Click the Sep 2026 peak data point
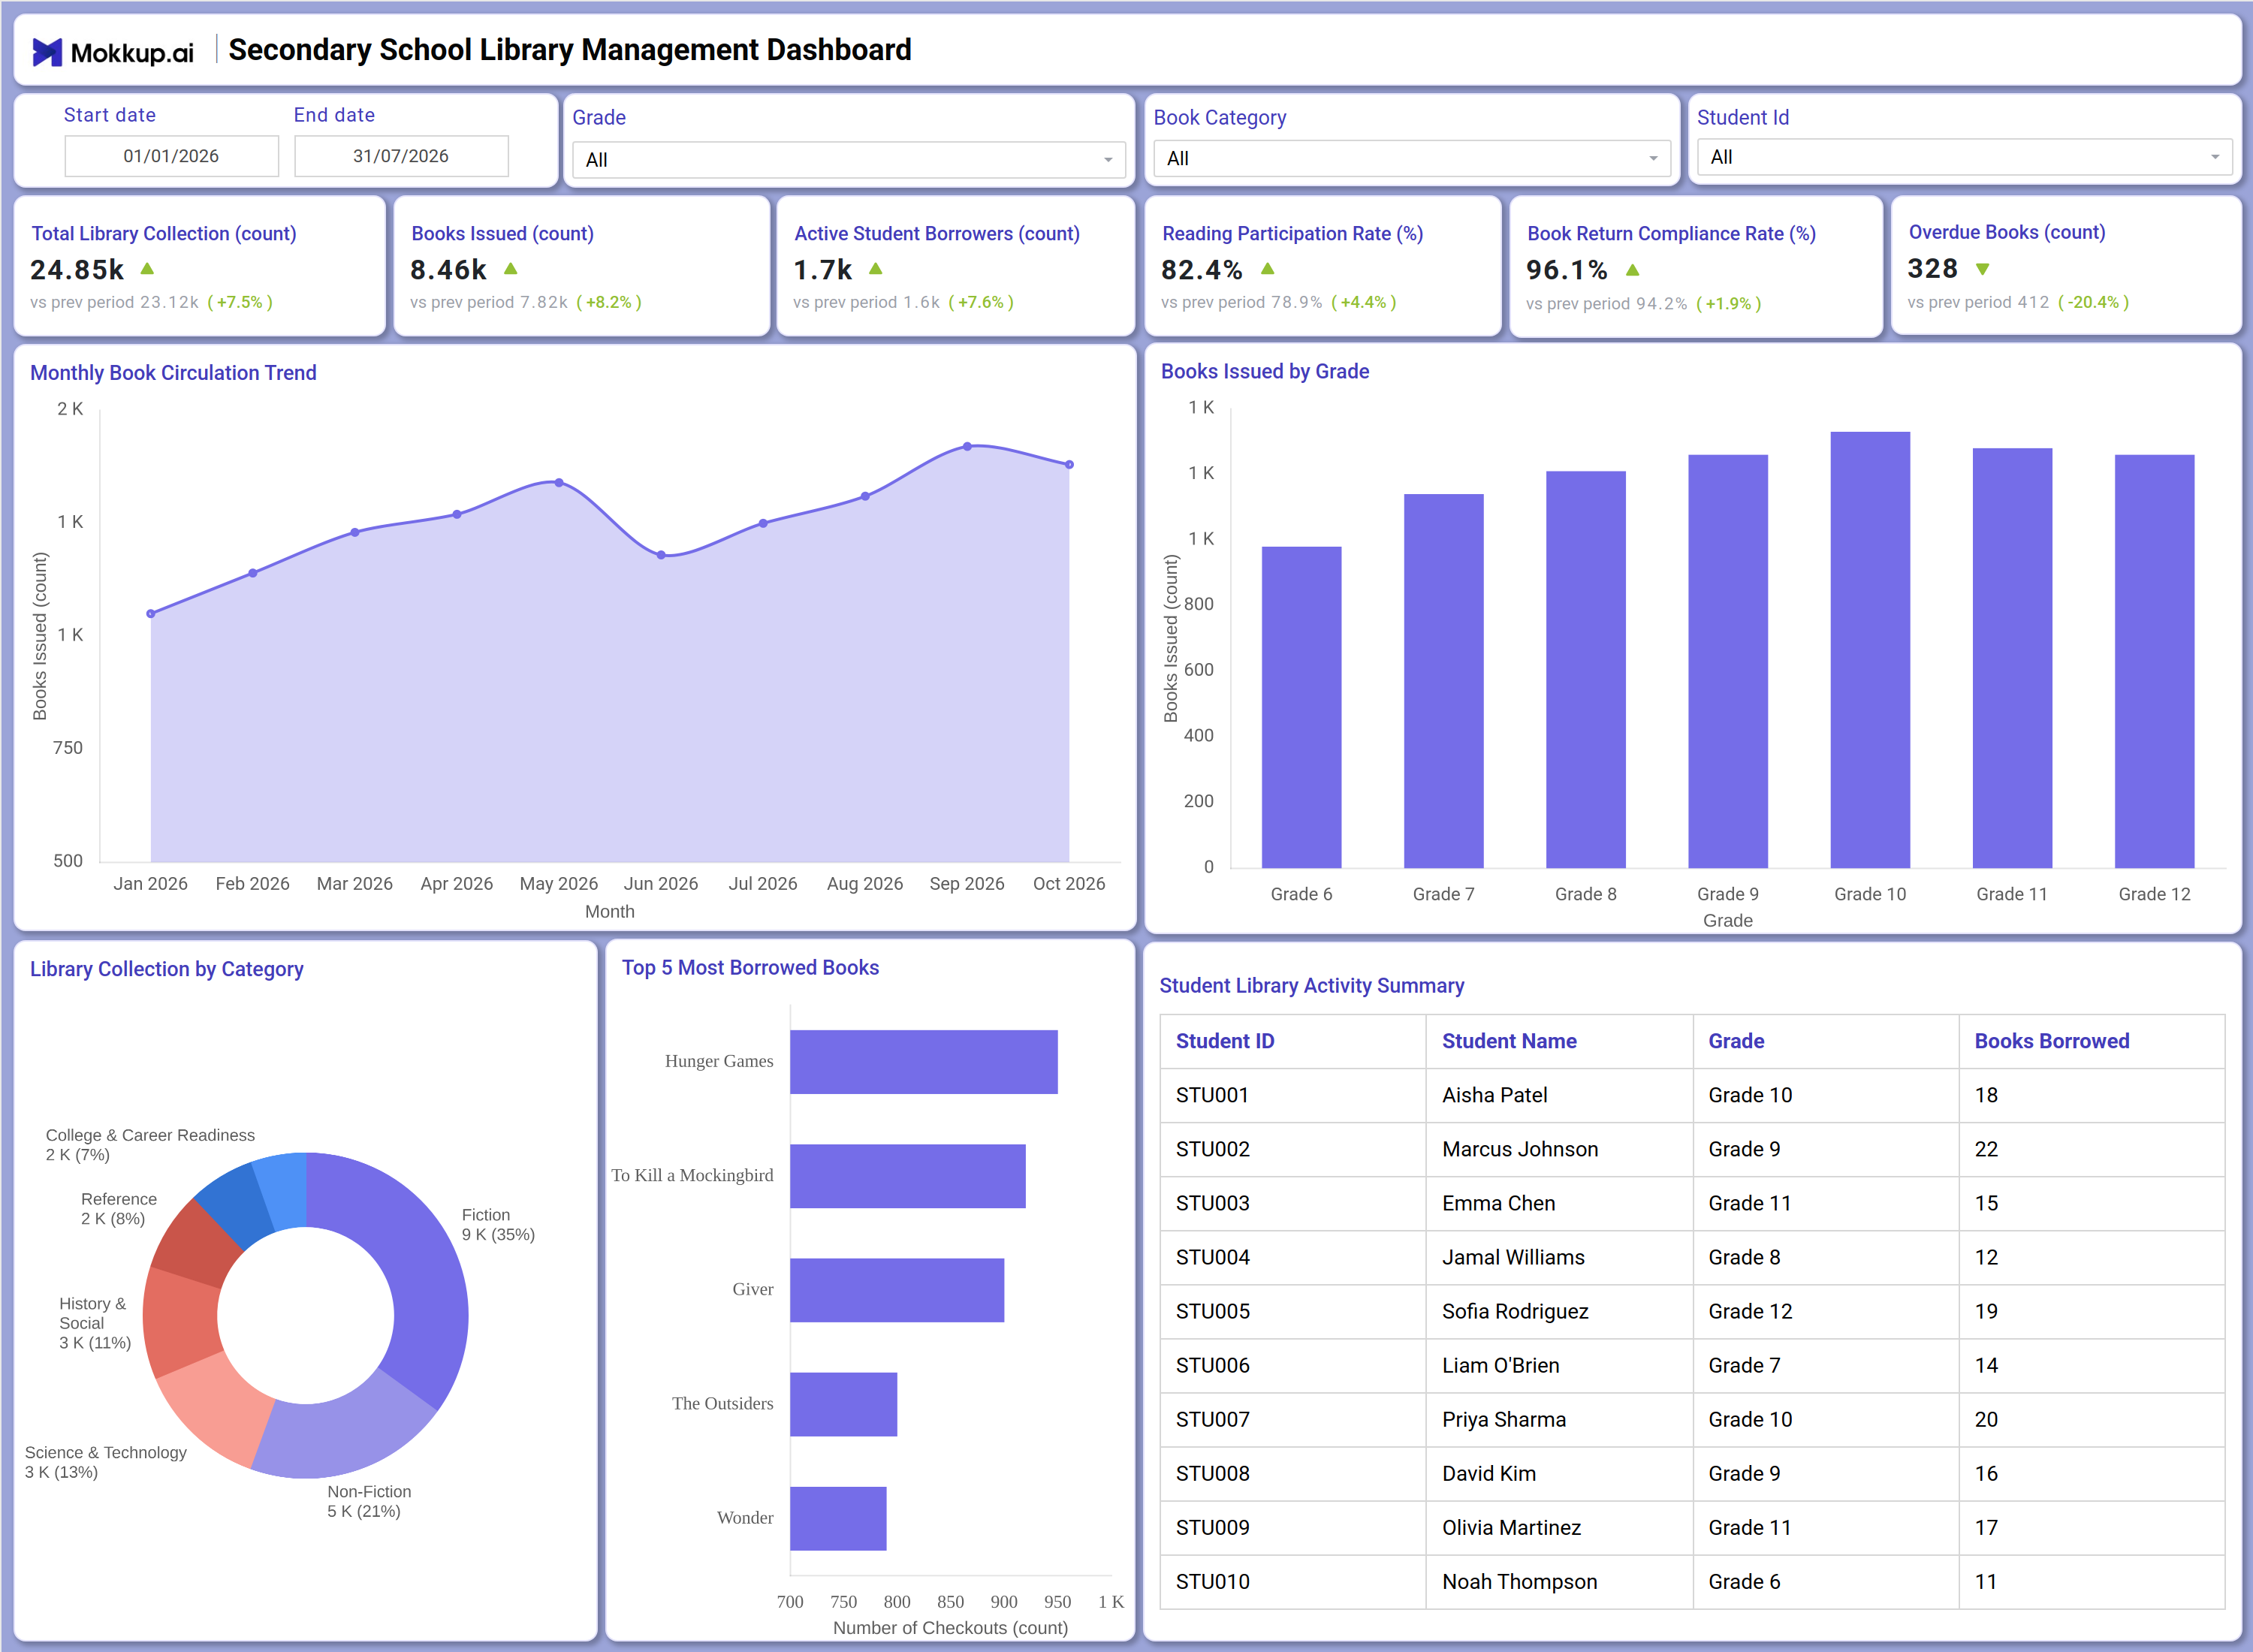 (x=967, y=446)
